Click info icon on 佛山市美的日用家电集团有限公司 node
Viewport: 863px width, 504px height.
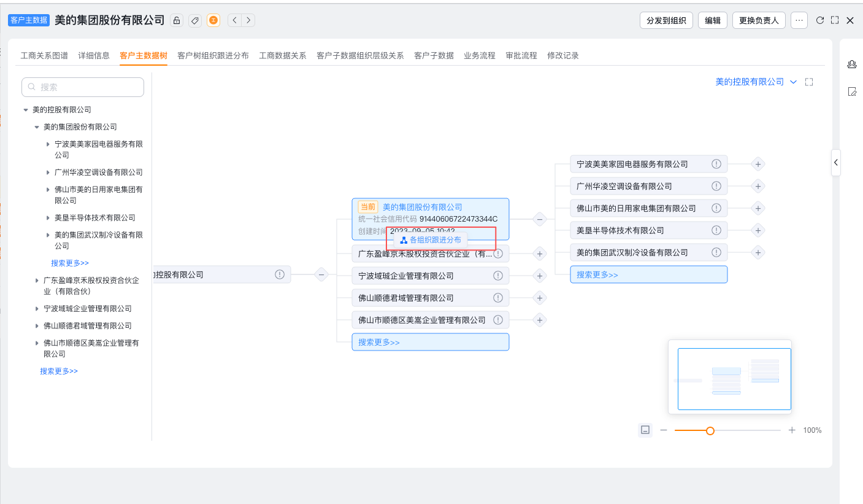coord(716,208)
